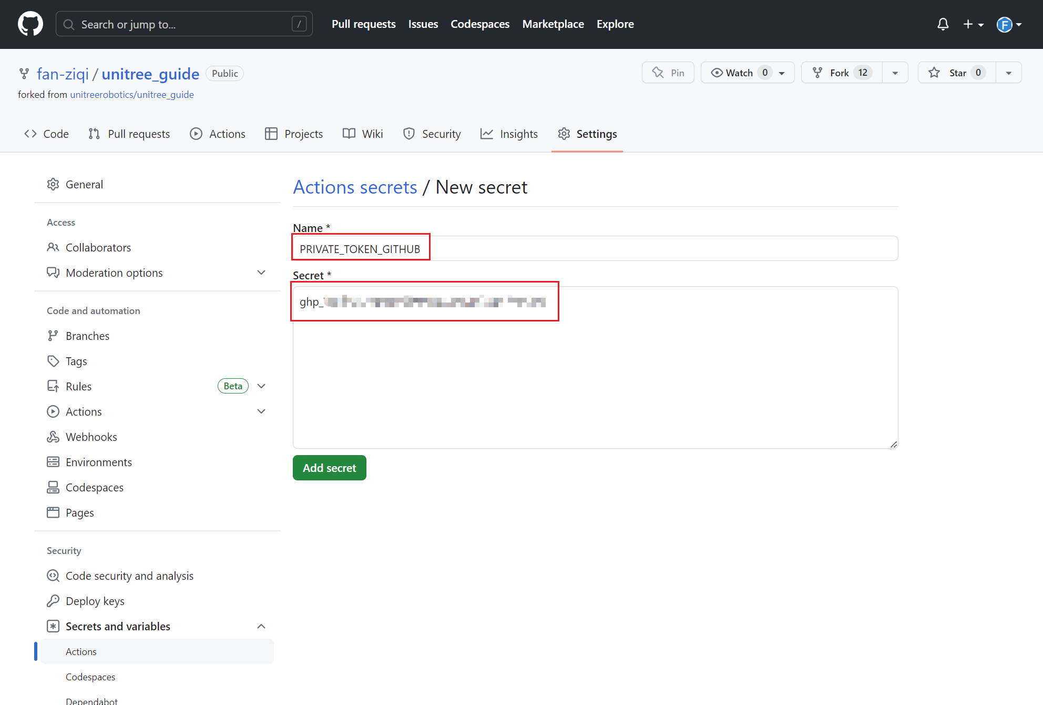Click the secret Name input field
Image resolution: width=1043 pixels, height=705 pixels.
(x=595, y=248)
